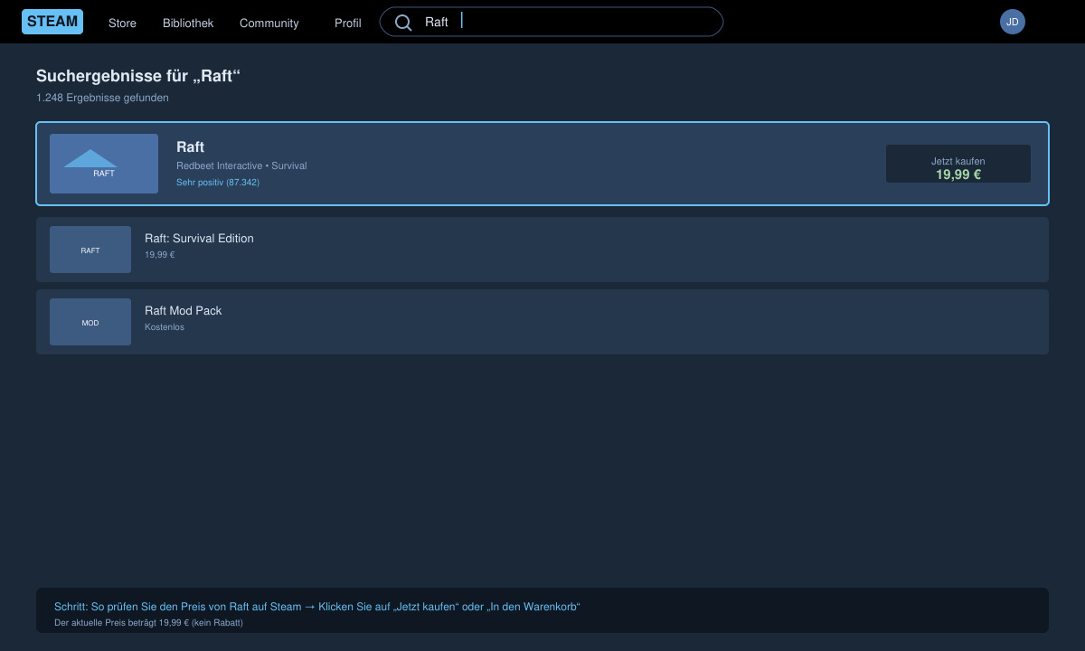Click the Jetzt kaufen 19,99 € button

click(x=958, y=164)
